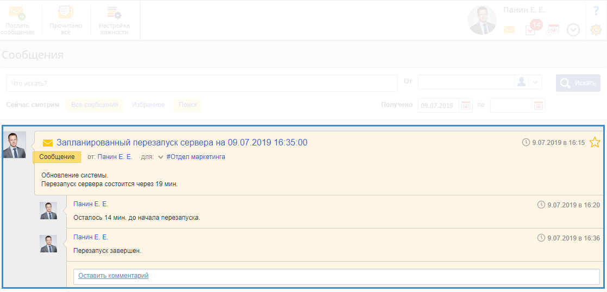Viewport: 607px width, 292px height.
Task: Select the 'Все сообщения' tab
Action: point(94,105)
